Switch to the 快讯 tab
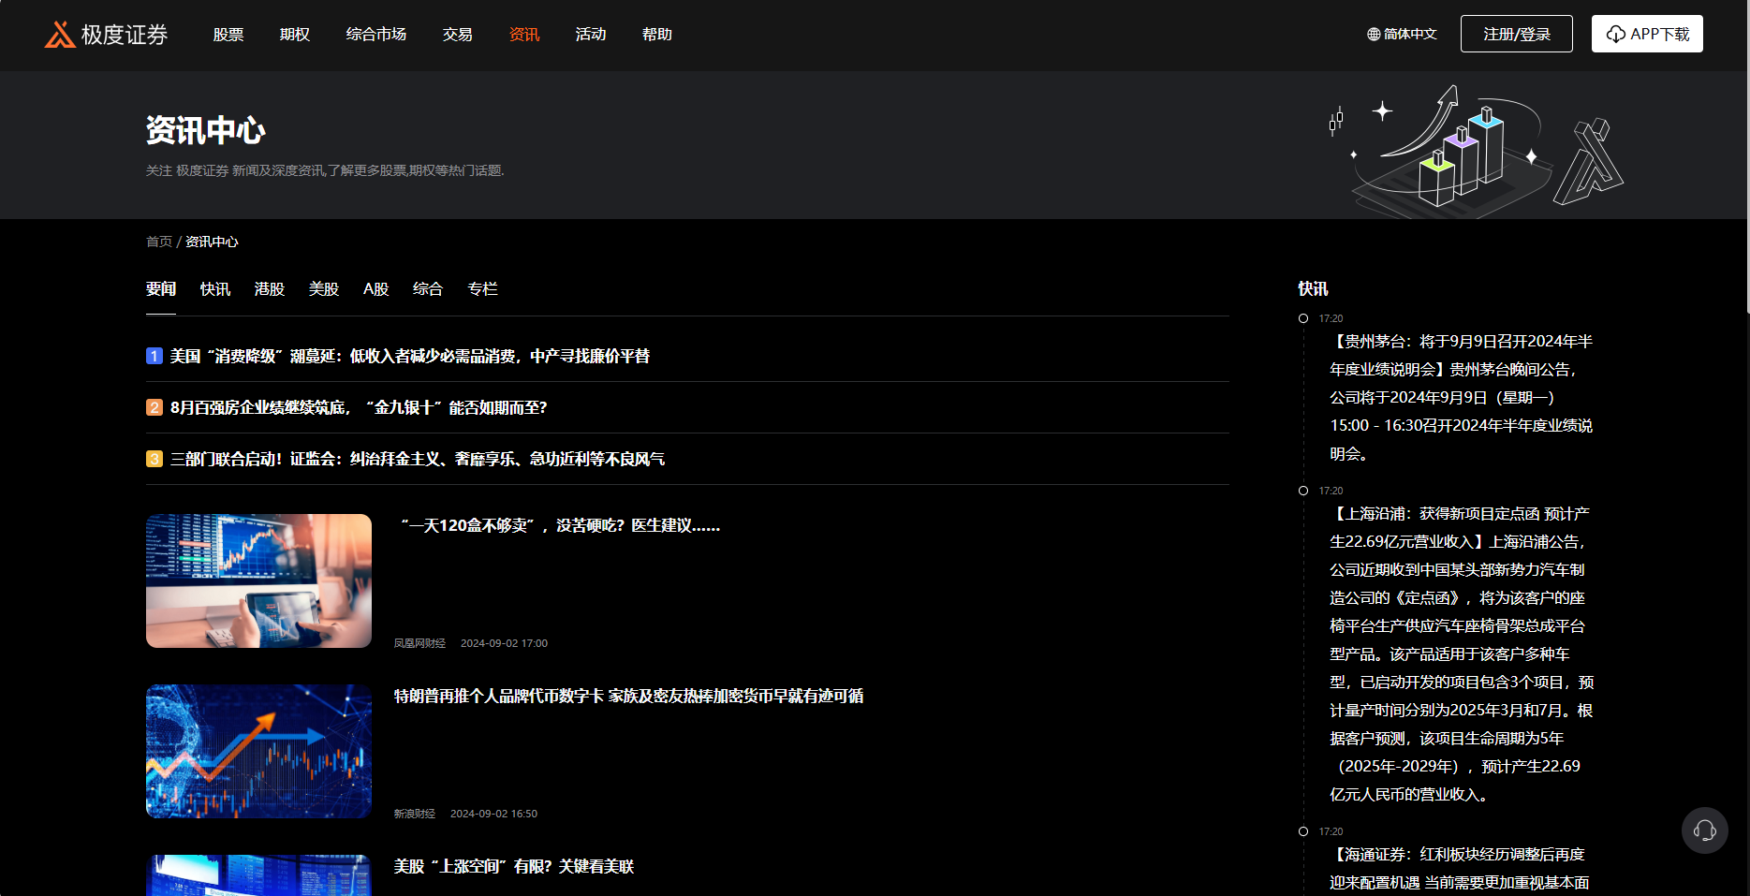1750x896 pixels. pyautogui.click(x=214, y=289)
